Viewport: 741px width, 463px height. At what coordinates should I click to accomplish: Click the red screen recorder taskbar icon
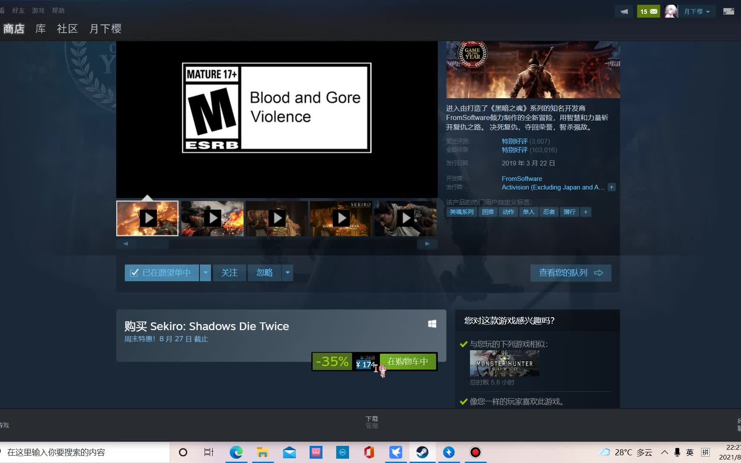coord(476,452)
